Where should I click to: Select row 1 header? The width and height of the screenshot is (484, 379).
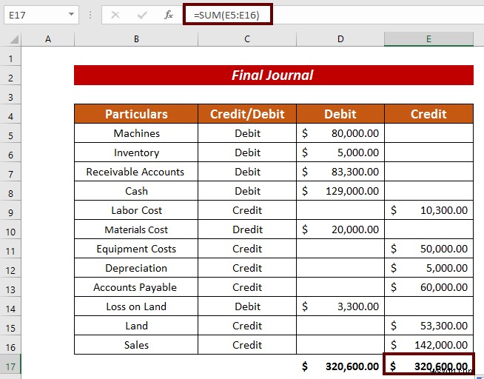(x=10, y=58)
